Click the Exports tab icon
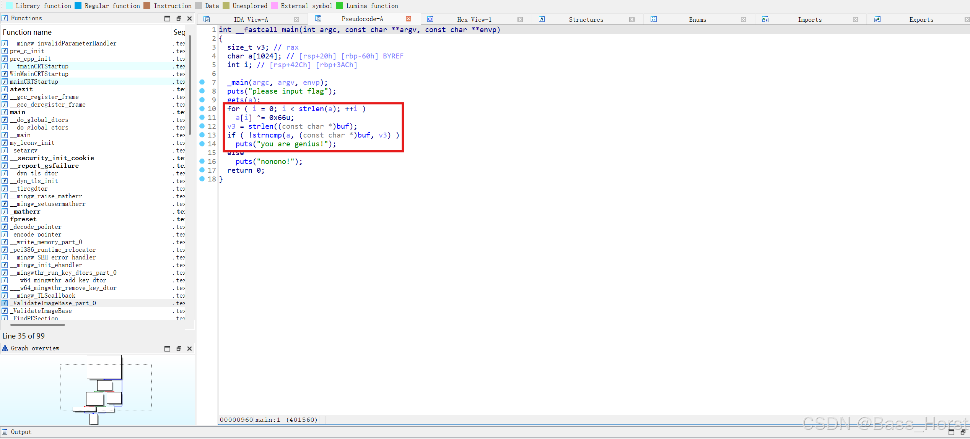970x439 pixels. pos(877,19)
